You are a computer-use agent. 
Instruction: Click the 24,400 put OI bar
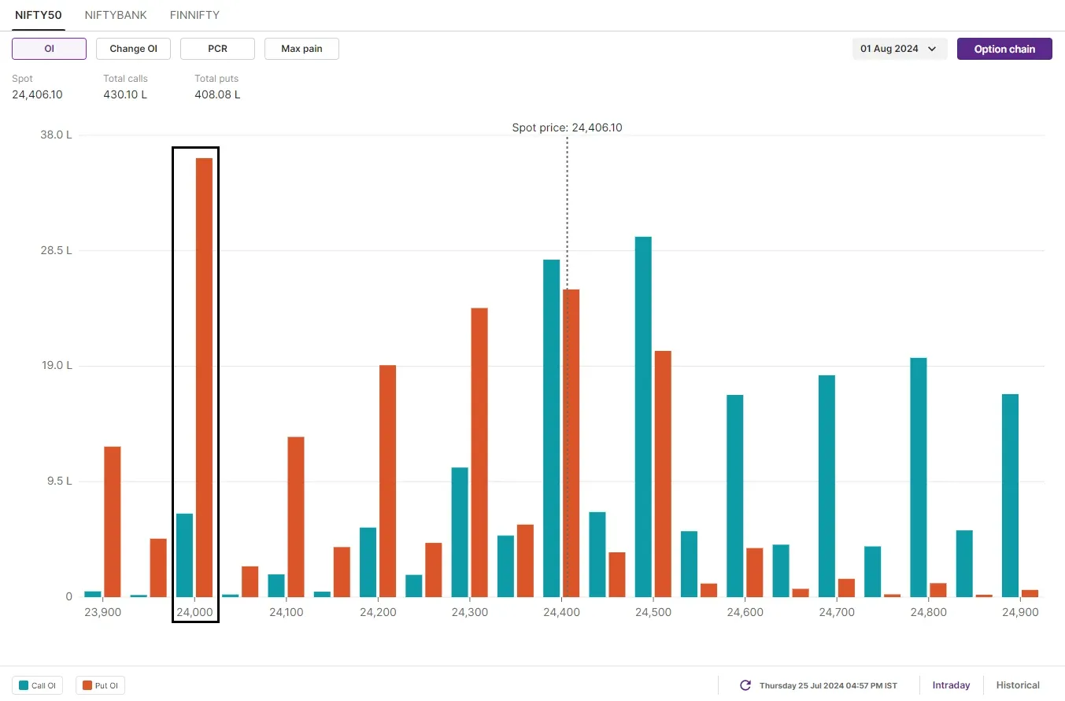pos(571,443)
